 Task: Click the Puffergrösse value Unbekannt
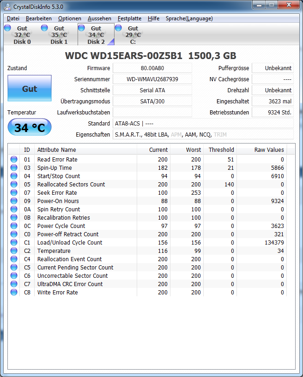coord(273,68)
